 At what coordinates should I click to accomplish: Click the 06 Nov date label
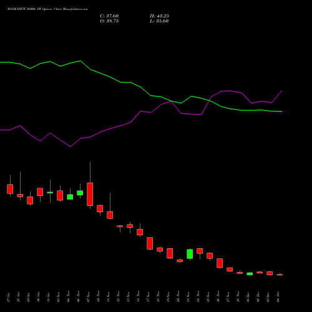pyautogui.click(x=79, y=296)
